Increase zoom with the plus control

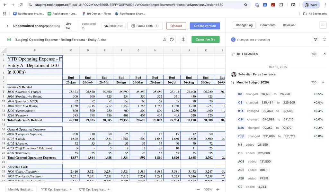(218, 189)
